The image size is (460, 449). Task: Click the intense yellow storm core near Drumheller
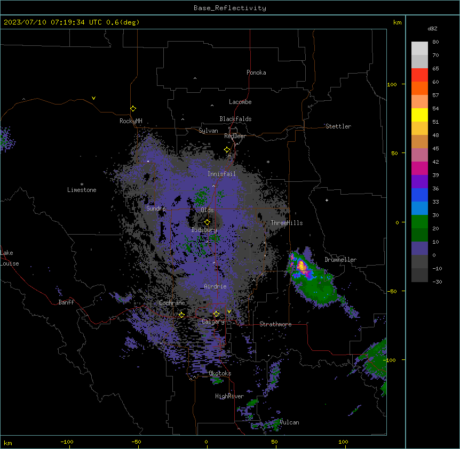[x=302, y=267]
